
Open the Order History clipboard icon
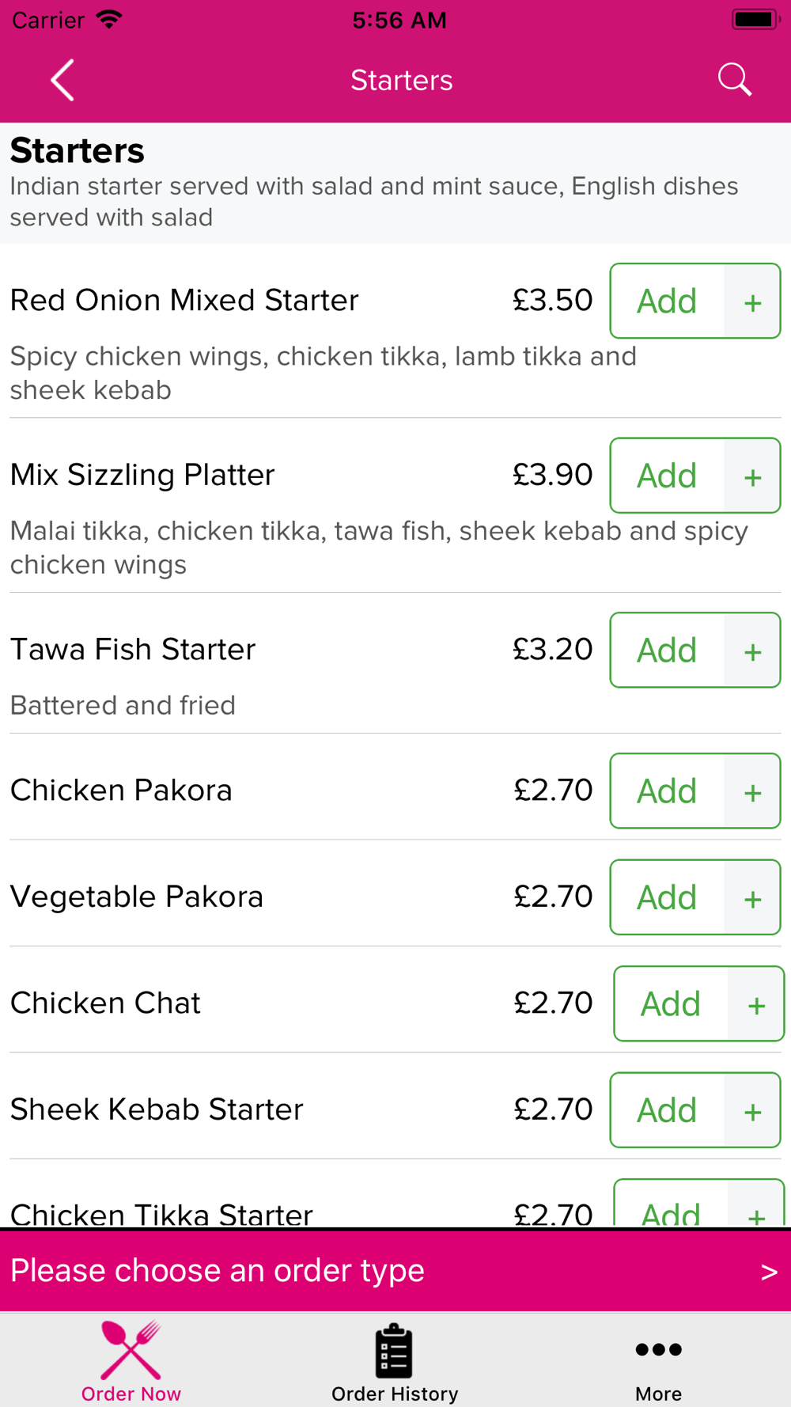pyautogui.click(x=394, y=1350)
